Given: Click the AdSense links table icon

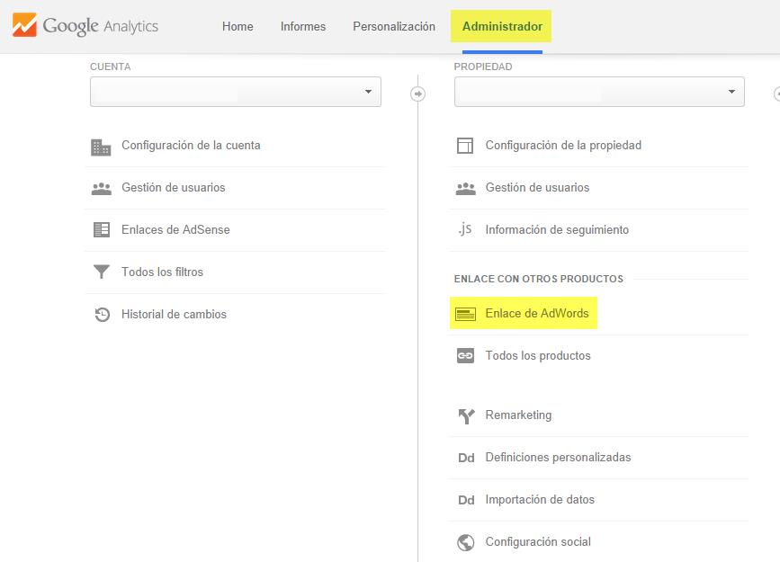Looking at the screenshot, I should [x=101, y=230].
